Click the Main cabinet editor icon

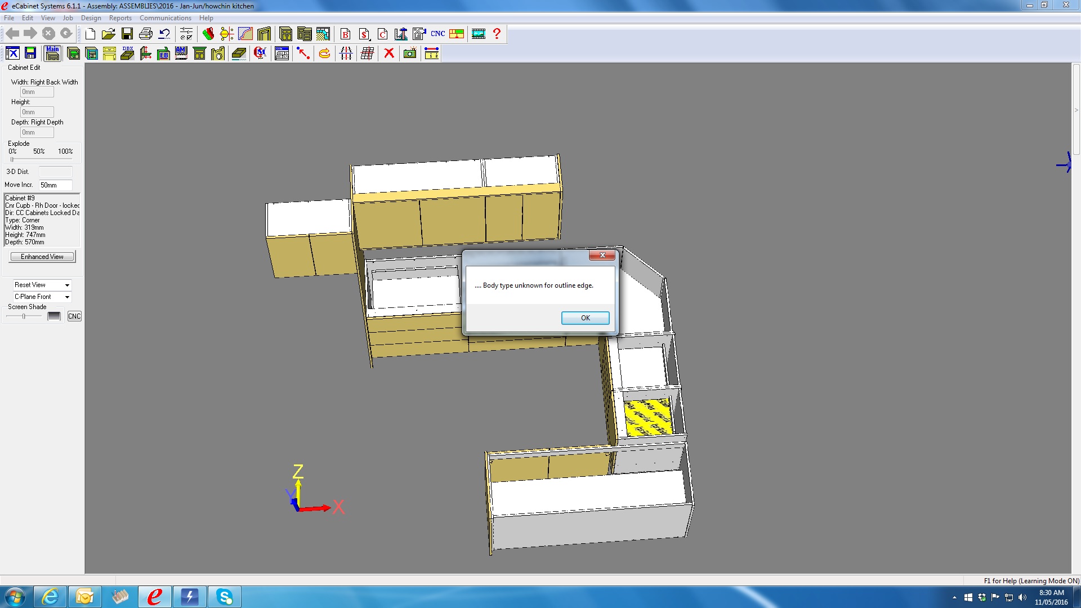coord(52,53)
